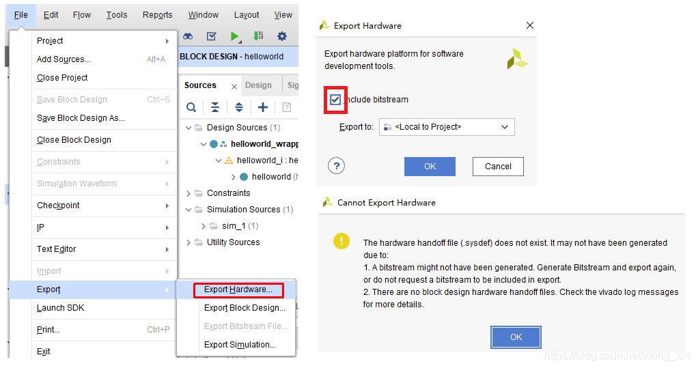Choose Add Sources... from File menu
This screenshot has height=368, width=696.
pyautogui.click(x=64, y=59)
